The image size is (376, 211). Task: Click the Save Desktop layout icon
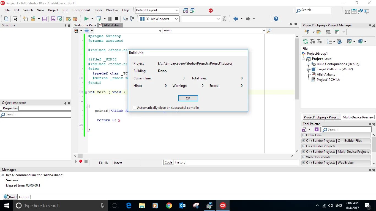(x=186, y=10)
